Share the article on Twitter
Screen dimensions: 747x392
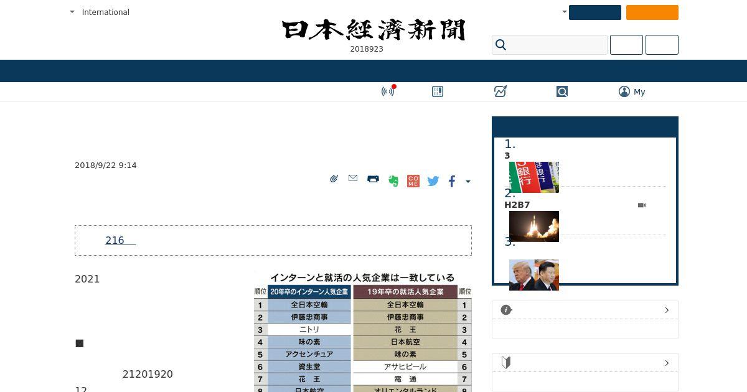click(433, 181)
